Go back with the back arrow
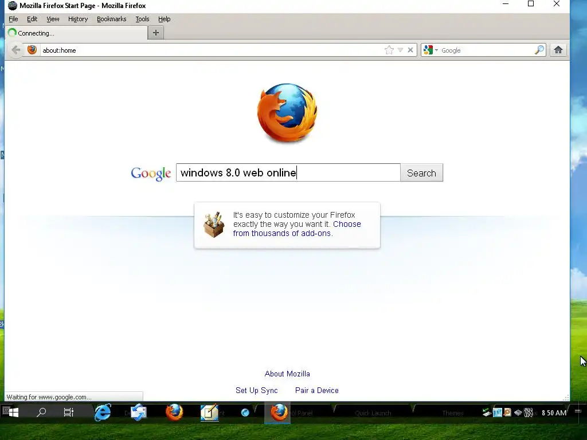This screenshot has height=440, width=587. point(15,50)
